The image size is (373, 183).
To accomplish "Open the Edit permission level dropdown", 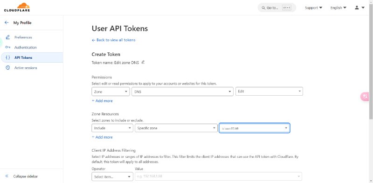I will point(269,91).
